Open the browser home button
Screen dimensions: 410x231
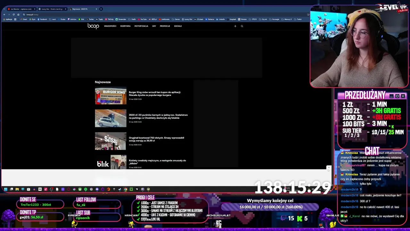click(18, 14)
